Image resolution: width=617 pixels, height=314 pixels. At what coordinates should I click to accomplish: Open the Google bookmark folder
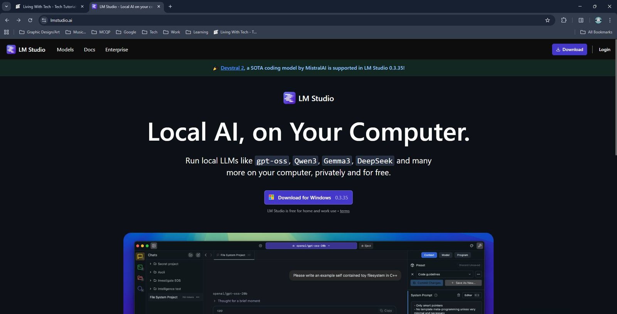126,32
